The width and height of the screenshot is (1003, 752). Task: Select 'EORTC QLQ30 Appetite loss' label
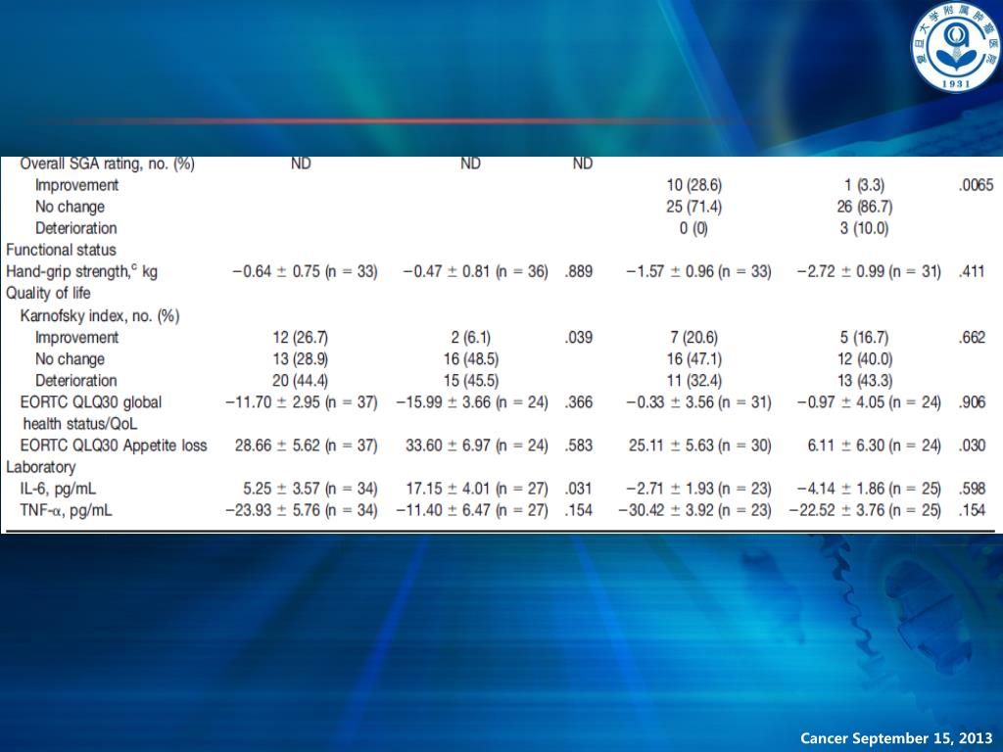click(114, 446)
